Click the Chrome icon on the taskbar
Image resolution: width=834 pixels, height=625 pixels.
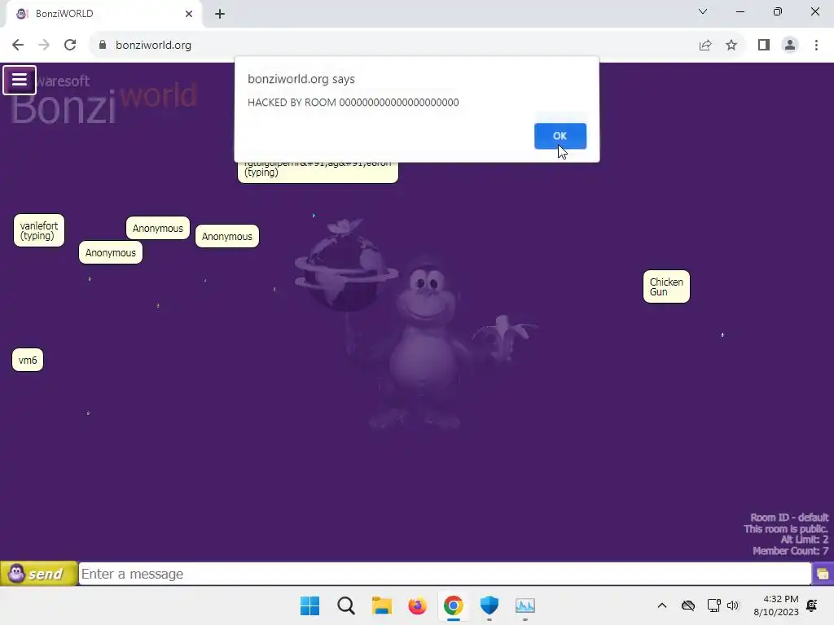(x=453, y=605)
